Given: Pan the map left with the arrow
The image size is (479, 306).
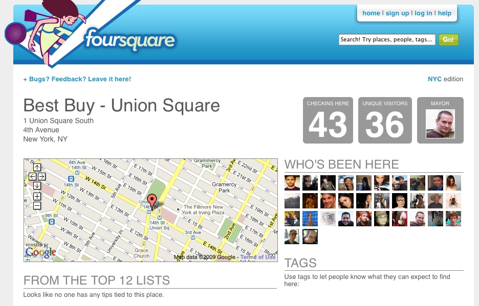Looking at the screenshot, I should (x=32, y=176).
